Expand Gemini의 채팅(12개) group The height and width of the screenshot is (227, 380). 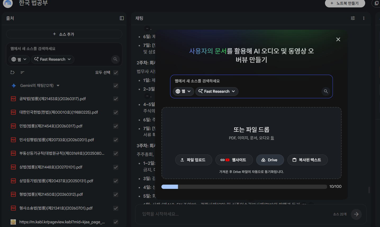click(58, 86)
